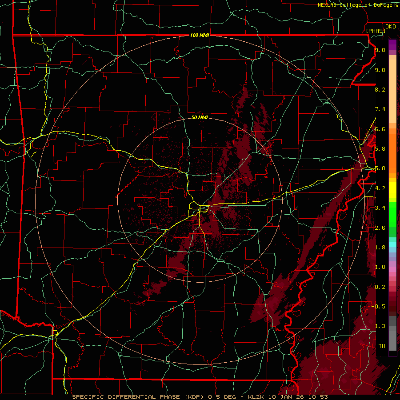Click the 5.8 value on the scale
400x400 pixels.
pos(380,149)
